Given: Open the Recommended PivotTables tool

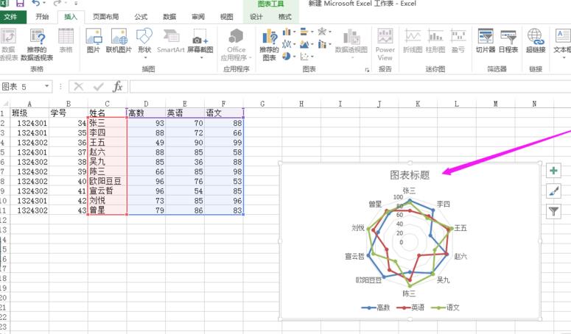Looking at the screenshot, I should coord(37,44).
